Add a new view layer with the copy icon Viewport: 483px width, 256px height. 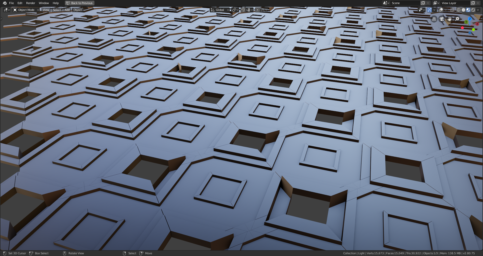click(x=473, y=3)
